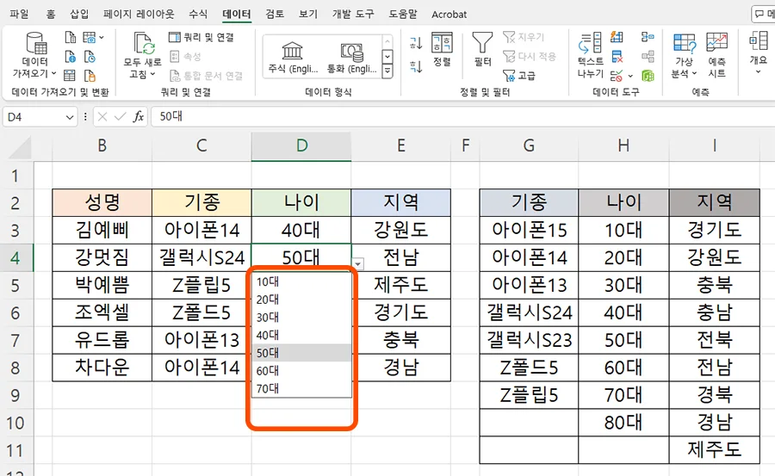Screen dimensions: 775x476
Task: Click the D4 cell validation dropdown arrow
Action: click(x=358, y=264)
